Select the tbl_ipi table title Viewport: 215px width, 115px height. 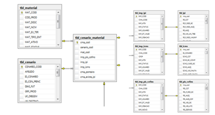pos(182,13)
